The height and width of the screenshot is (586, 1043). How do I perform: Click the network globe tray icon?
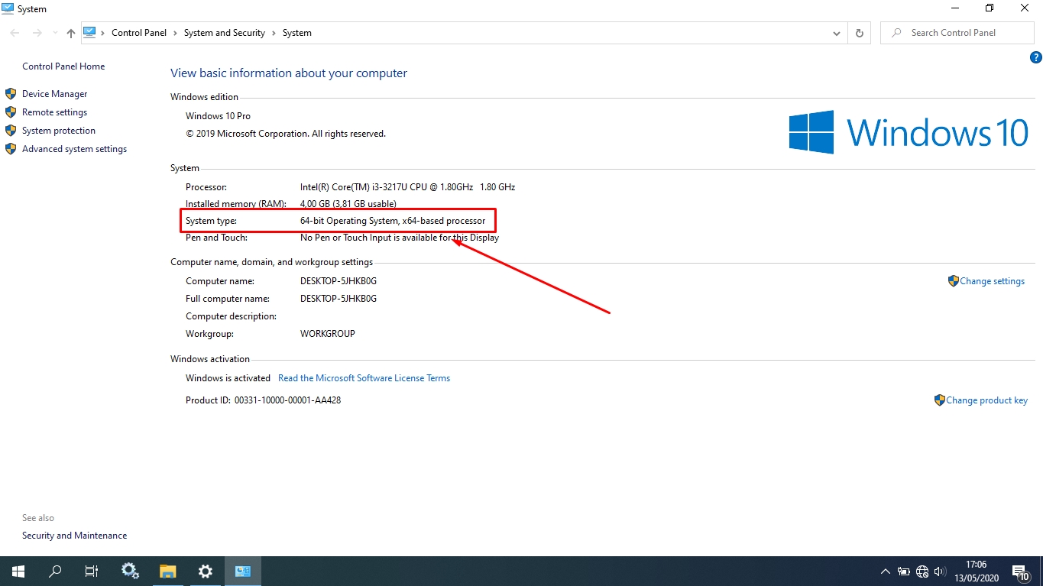(x=922, y=571)
